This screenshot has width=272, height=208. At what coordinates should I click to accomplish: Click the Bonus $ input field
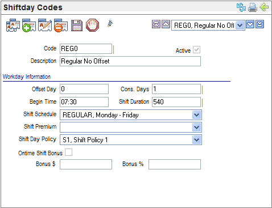click(86, 164)
